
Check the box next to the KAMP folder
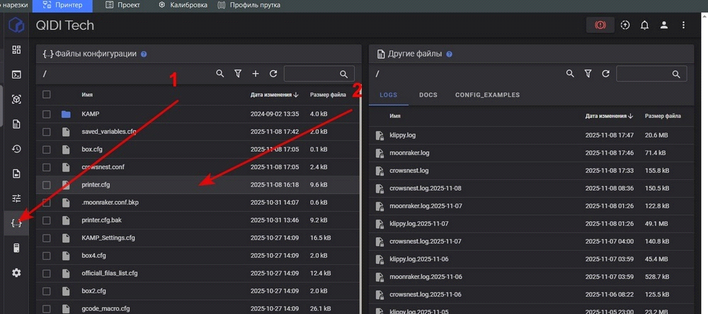click(47, 114)
